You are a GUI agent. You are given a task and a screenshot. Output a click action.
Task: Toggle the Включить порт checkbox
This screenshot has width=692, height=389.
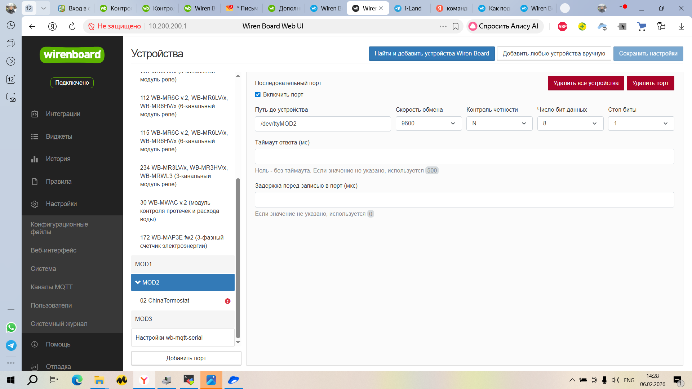[258, 95]
